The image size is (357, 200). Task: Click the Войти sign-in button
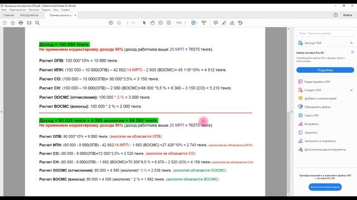[x=348, y=15]
